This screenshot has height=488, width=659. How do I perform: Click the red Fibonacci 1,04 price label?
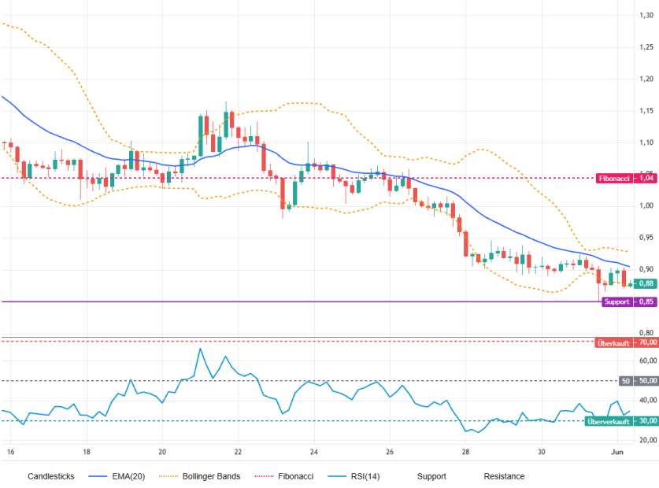pyautogui.click(x=626, y=178)
